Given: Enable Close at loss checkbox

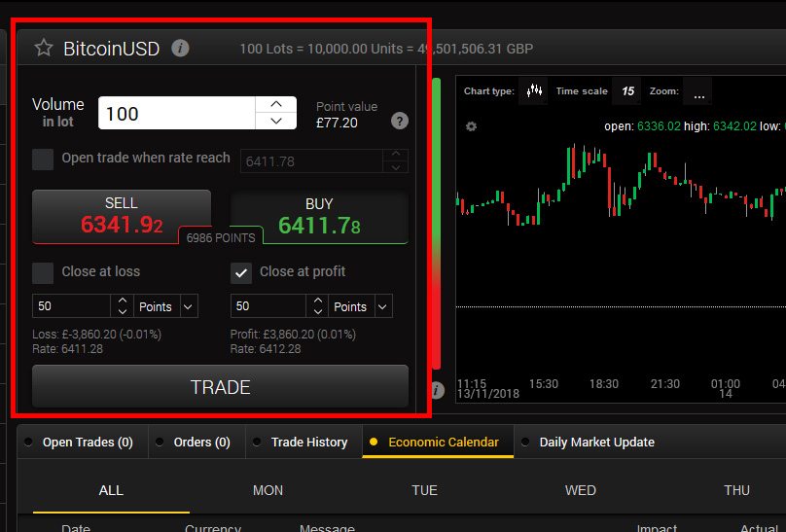Looking at the screenshot, I should [x=43, y=273].
